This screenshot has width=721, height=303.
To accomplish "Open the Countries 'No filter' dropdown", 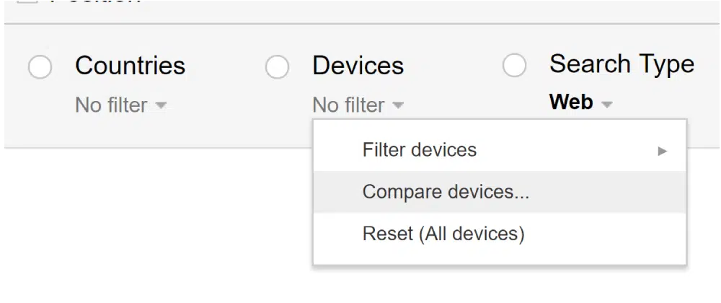I will pos(120,105).
